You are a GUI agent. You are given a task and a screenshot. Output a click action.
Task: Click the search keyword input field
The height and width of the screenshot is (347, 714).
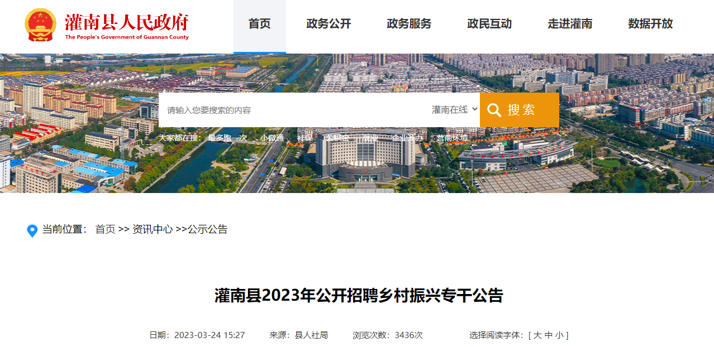[x=293, y=110]
